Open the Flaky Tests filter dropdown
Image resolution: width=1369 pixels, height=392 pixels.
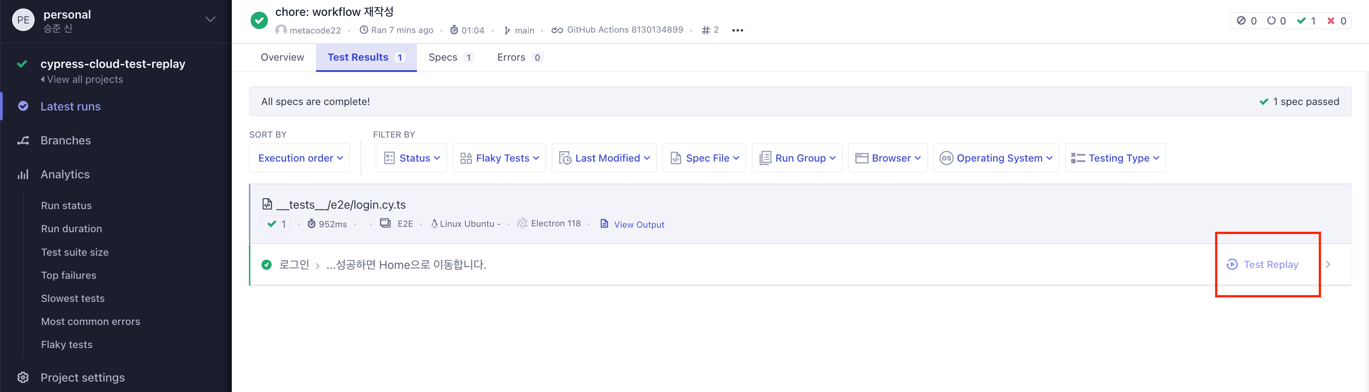499,158
